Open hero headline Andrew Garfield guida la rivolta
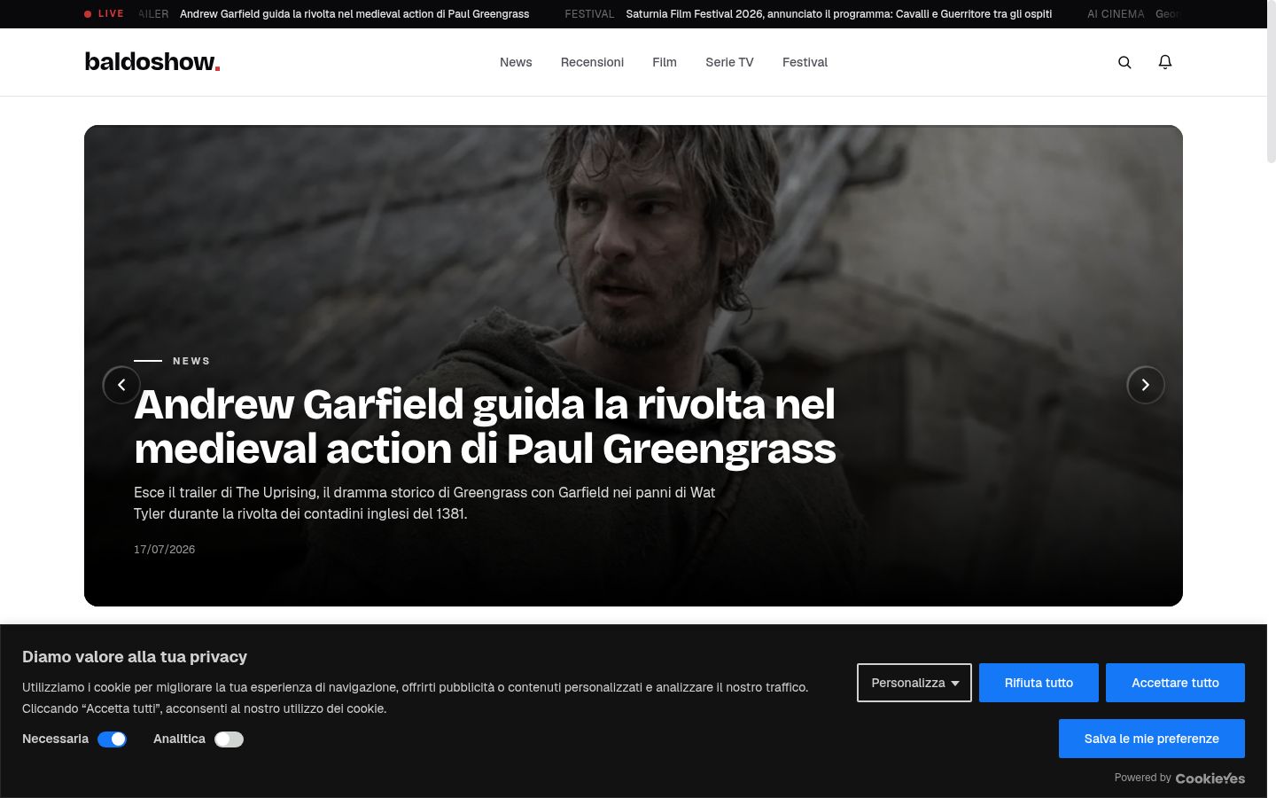The height and width of the screenshot is (798, 1276). click(485, 426)
